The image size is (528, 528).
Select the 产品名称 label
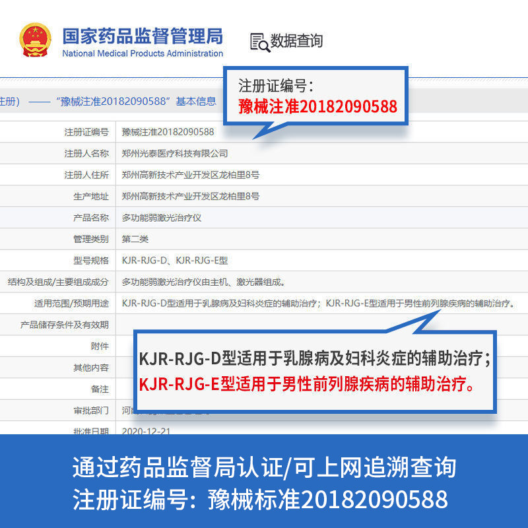[91, 218]
